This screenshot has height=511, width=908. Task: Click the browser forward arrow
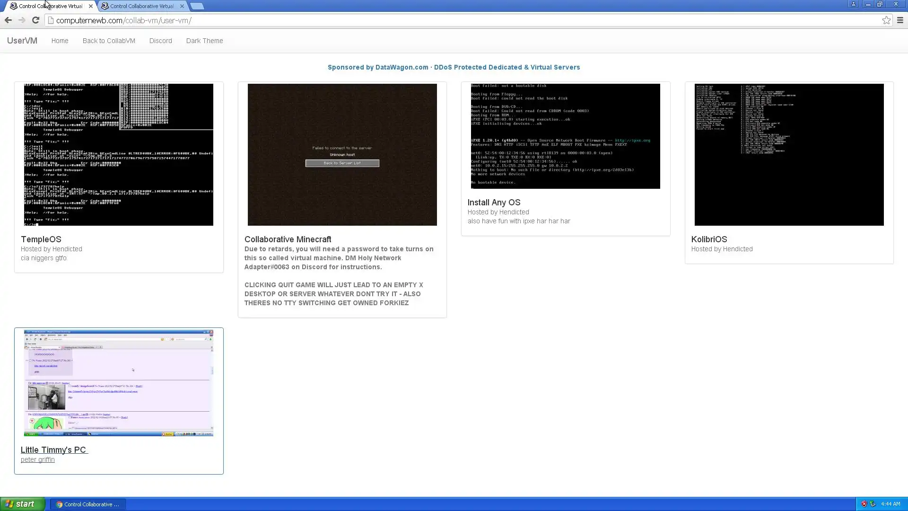click(x=22, y=20)
